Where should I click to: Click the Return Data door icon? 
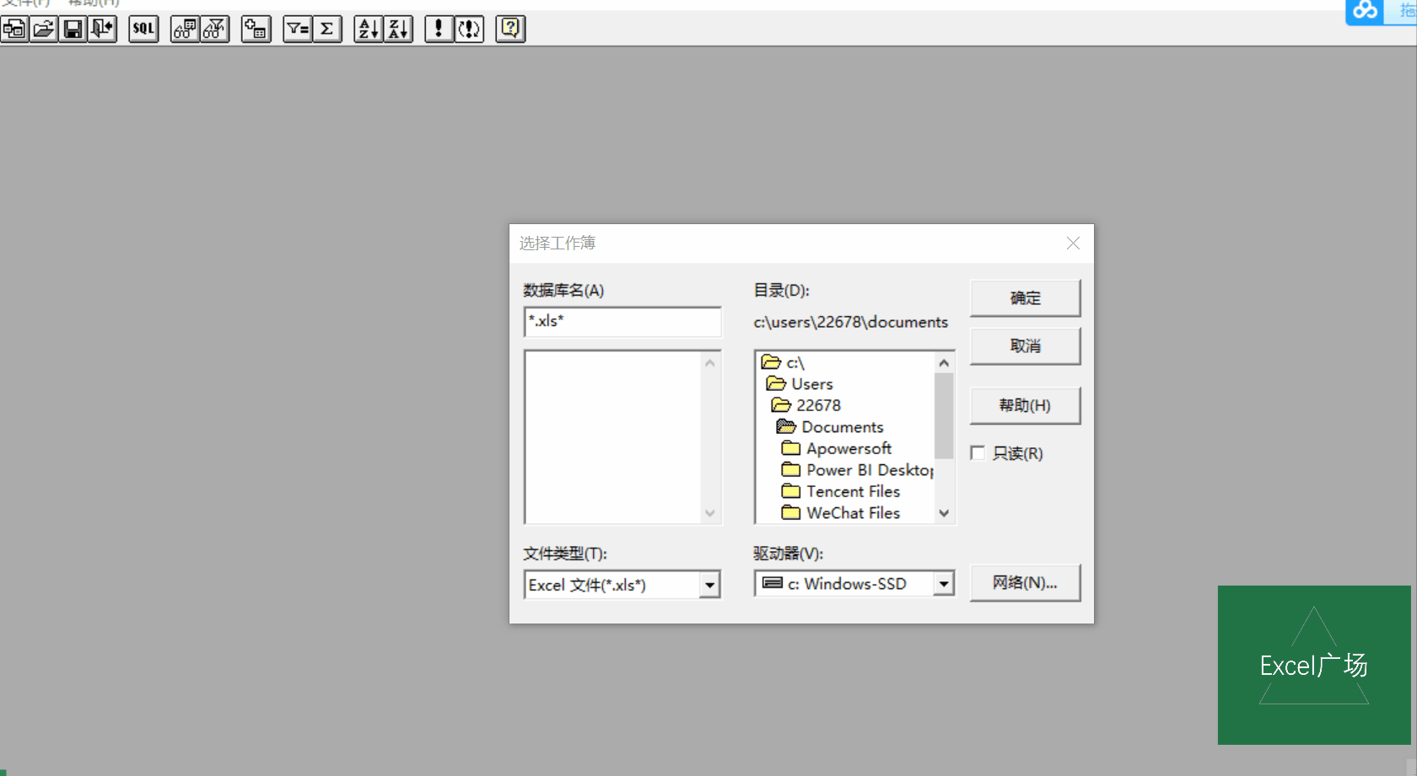(x=102, y=29)
